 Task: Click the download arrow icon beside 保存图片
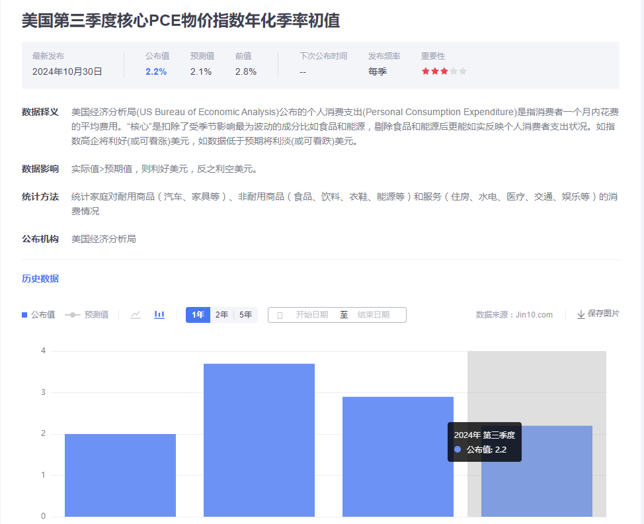581,315
